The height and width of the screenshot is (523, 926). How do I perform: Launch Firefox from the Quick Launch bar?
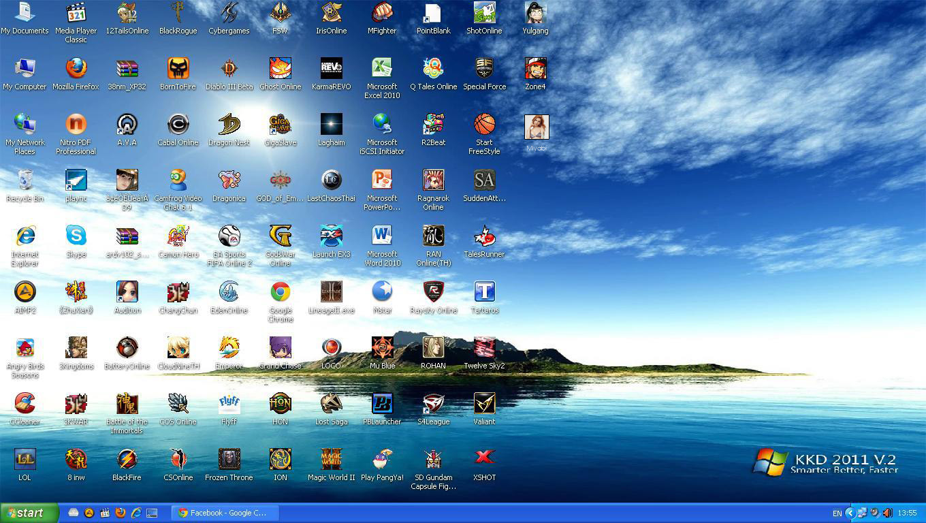(x=121, y=513)
